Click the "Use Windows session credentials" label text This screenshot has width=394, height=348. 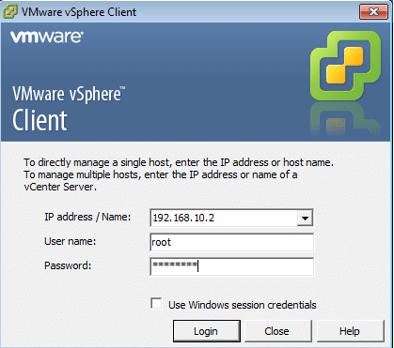(243, 305)
